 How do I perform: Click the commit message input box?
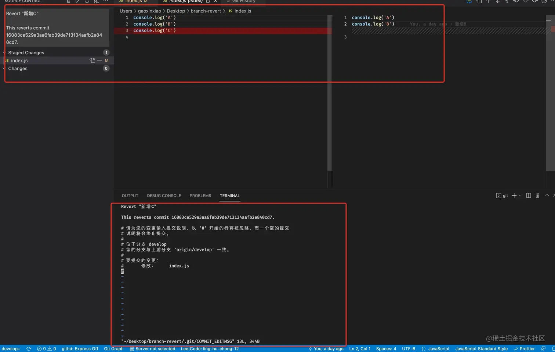(57, 28)
